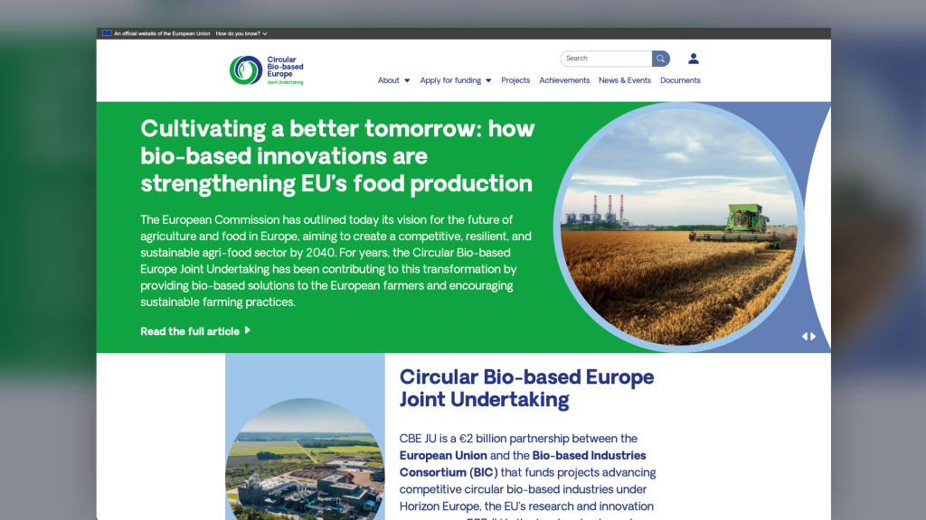Click the aerial facility circular image
The image size is (926, 520).
click(305, 460)
